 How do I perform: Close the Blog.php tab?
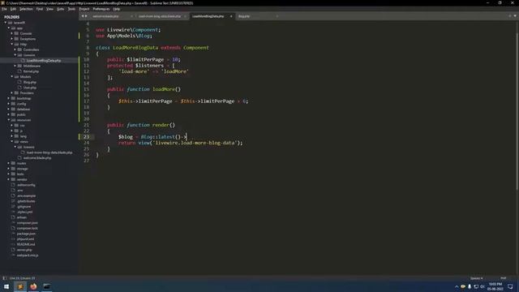277,16
